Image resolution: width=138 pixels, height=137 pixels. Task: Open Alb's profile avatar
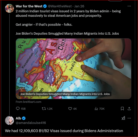click(x=9, y=120)
